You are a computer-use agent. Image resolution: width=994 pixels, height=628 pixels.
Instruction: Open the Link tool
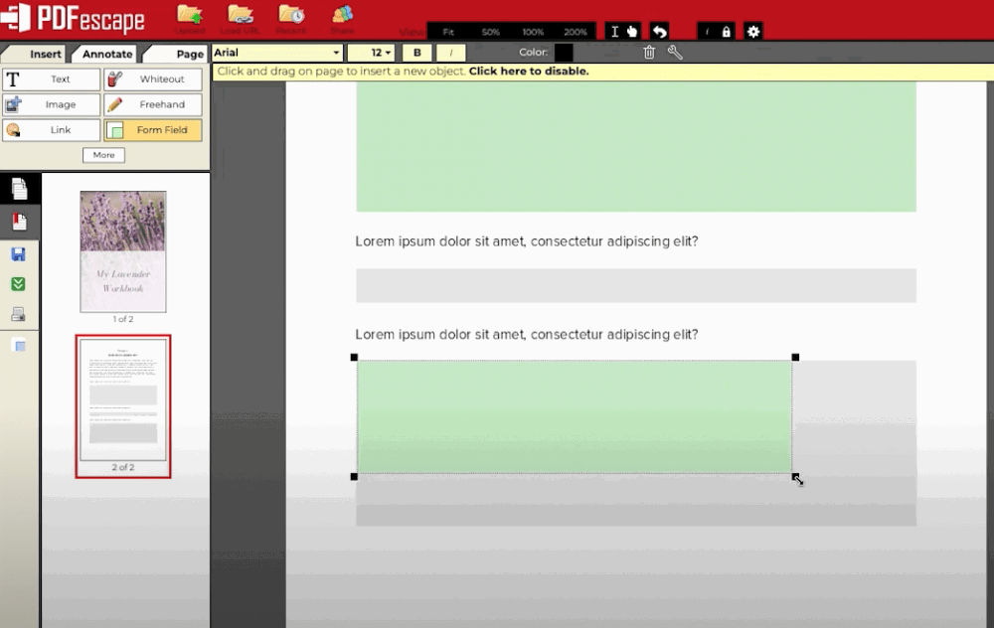click(51, 129)
